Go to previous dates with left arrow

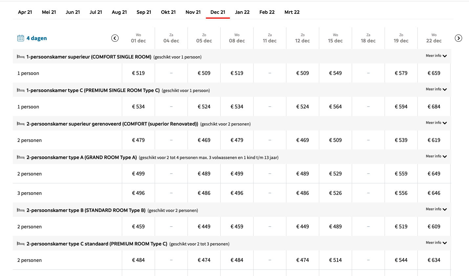point(115,38)
